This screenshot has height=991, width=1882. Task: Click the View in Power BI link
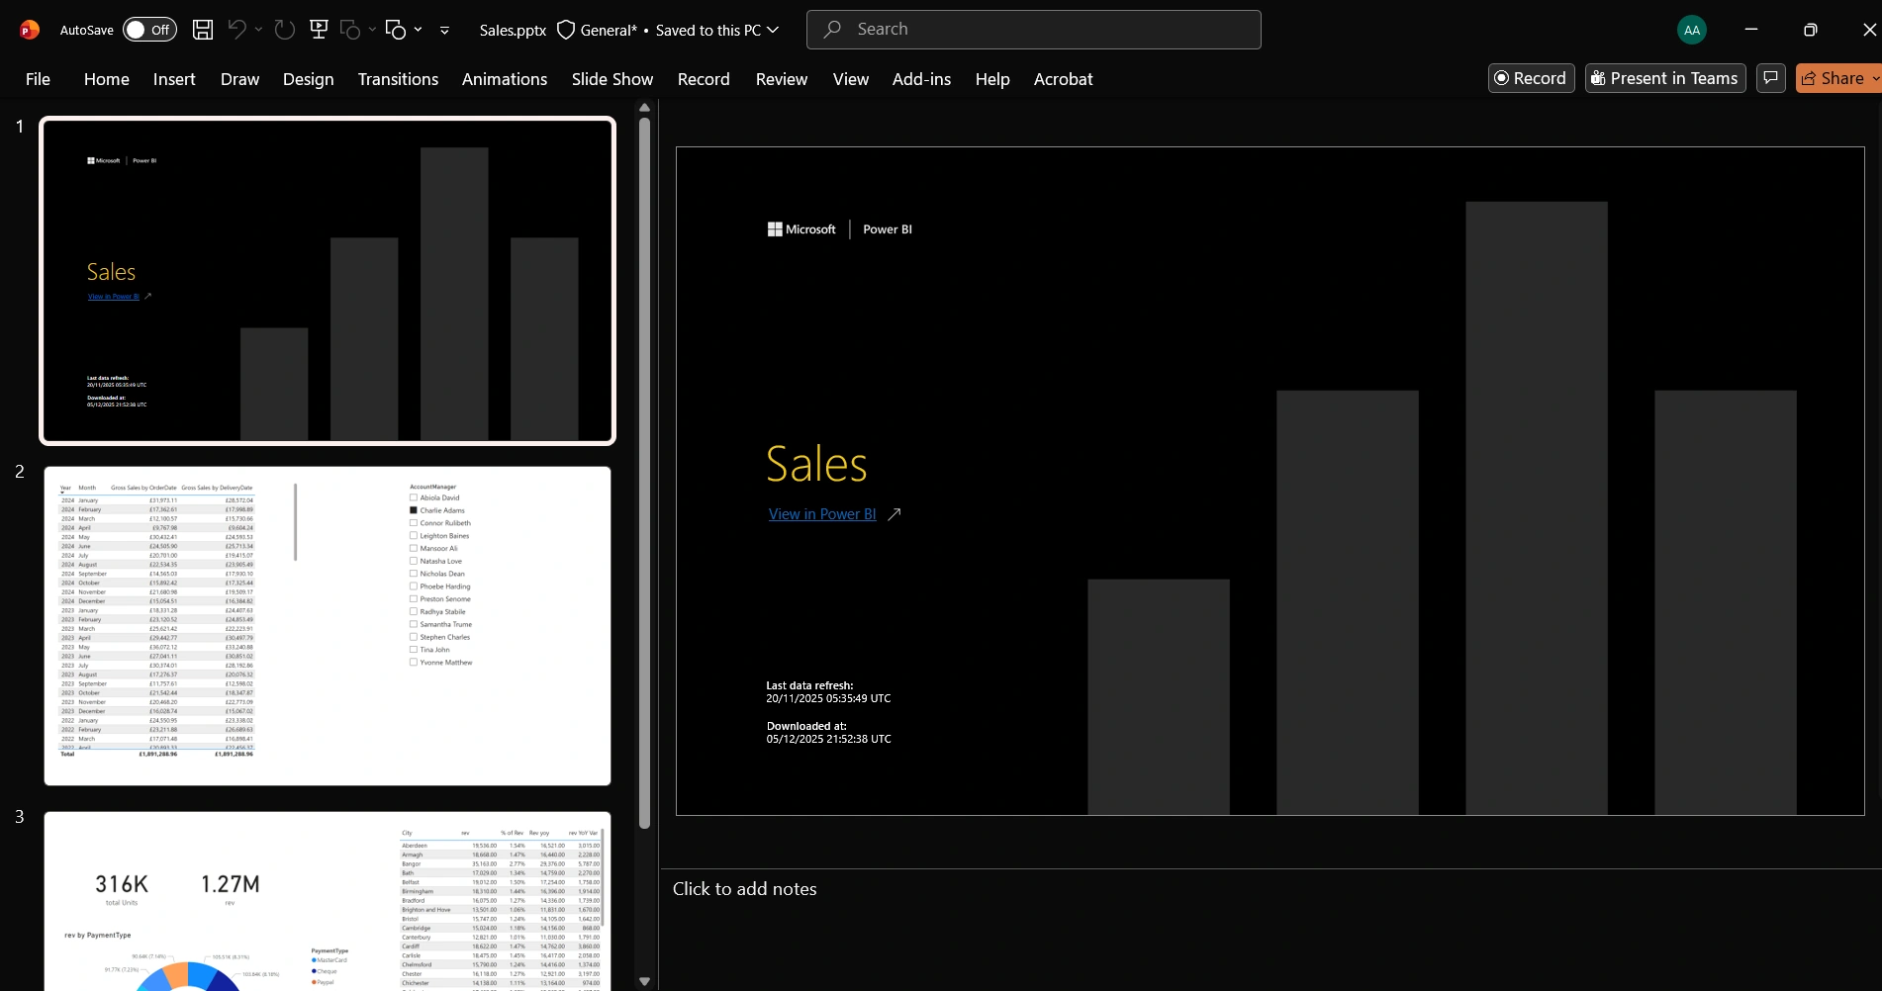coord(822,514)
